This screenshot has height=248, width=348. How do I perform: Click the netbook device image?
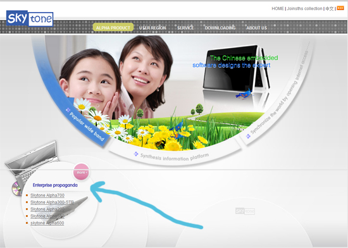point(237,69)
